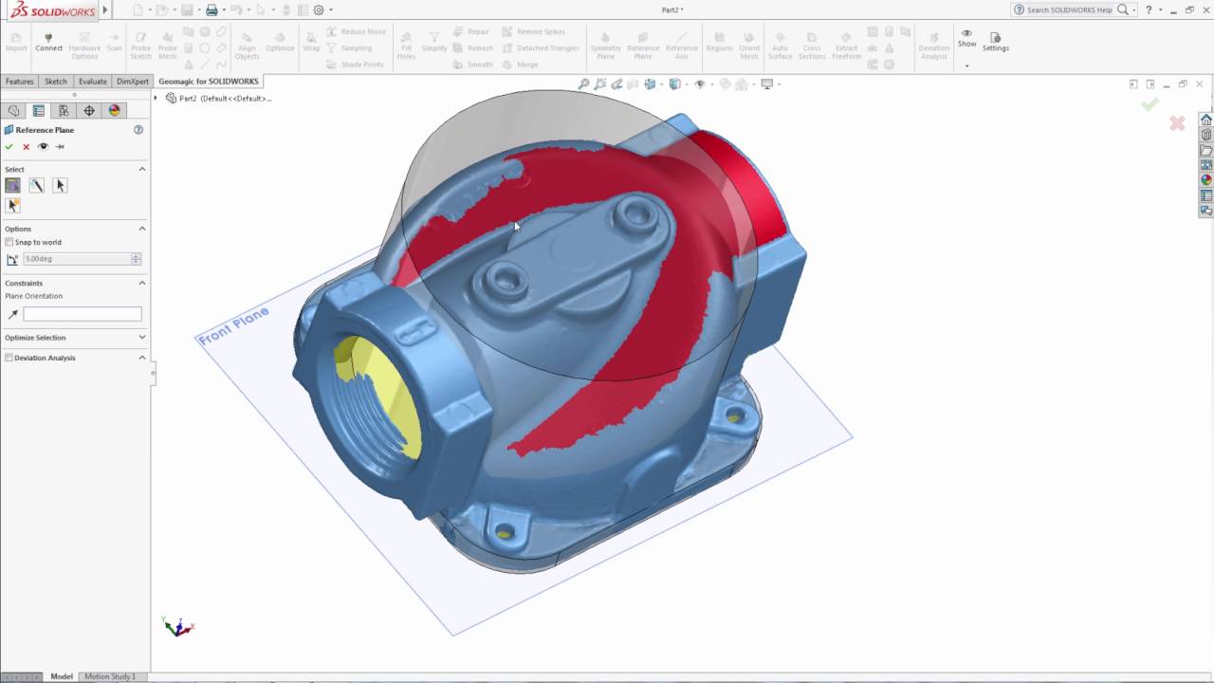Open the Options gear dropdown arrow
This screenshot has width=1214, height=683.
point(330,10)
